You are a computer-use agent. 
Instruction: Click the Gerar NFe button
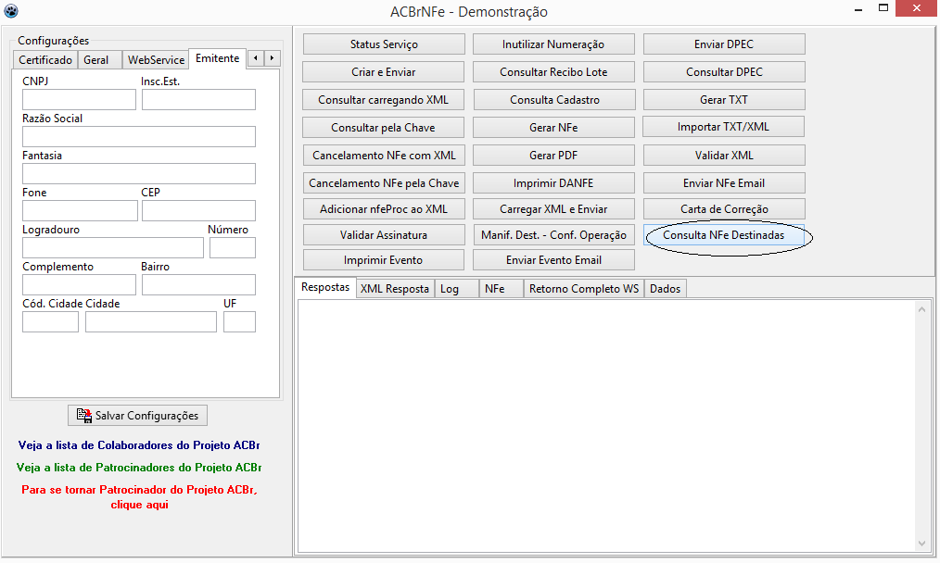point(554,128)
